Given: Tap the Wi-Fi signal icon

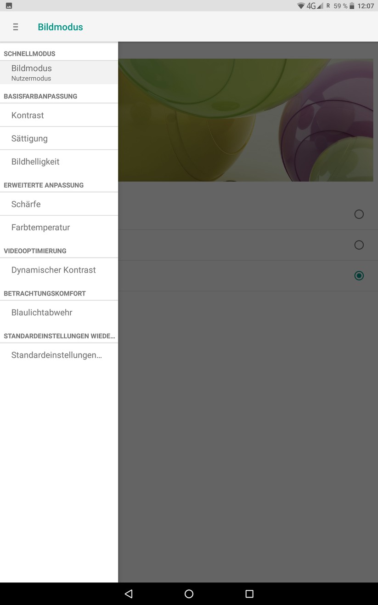Looking at the screenshot, I should 301,6.
